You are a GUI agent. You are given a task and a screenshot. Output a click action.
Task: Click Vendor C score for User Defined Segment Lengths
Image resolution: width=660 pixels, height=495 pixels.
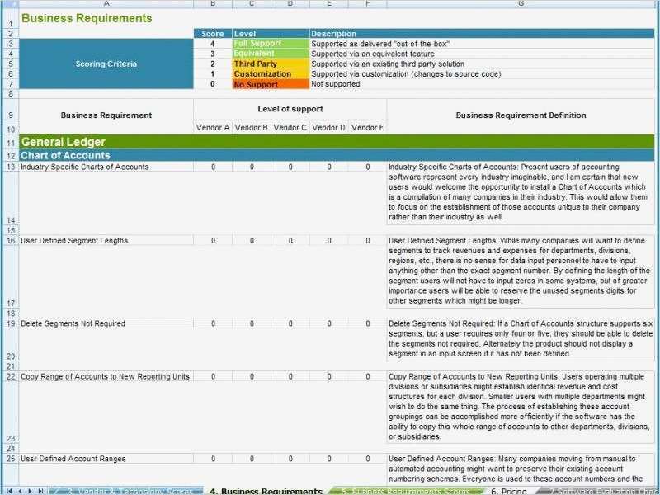[290, 241]
